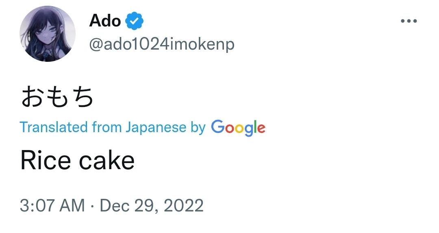Click the original Japanese tweet text おもち
The width and height of the screenshot is (439, 233).
[57, 98]
